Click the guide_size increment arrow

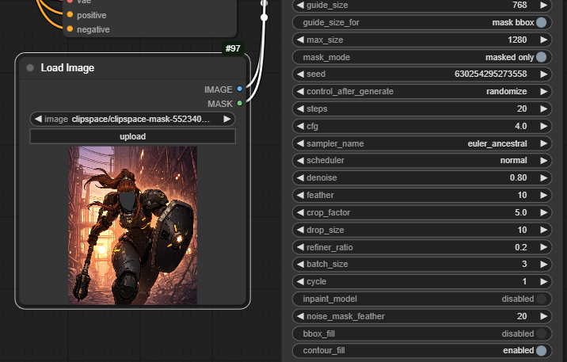coord(543,5)
